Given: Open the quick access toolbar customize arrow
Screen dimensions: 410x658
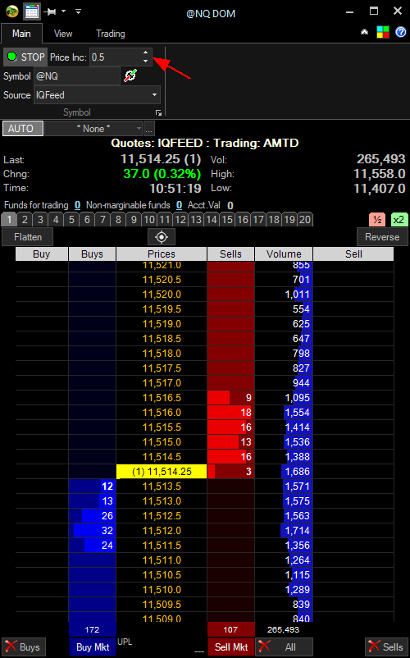Looking at the screenshot, I should 78,11.
